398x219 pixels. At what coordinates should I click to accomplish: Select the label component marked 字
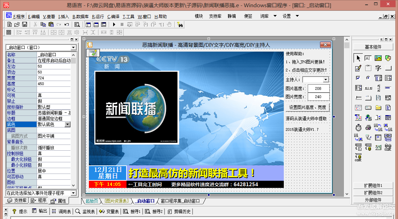tap(378, 68)
